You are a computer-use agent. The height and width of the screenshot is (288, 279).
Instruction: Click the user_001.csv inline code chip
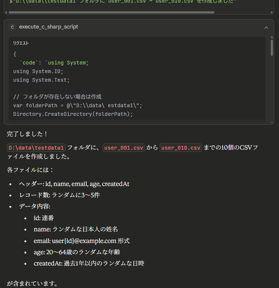(124, 148)
